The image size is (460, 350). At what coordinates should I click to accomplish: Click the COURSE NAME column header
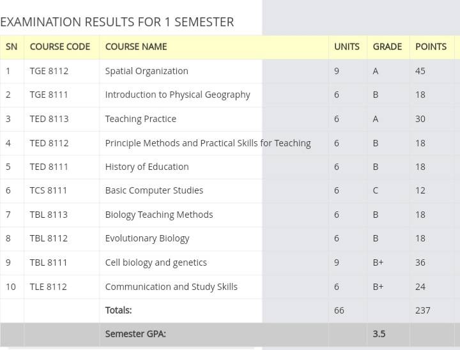(136, 47)
